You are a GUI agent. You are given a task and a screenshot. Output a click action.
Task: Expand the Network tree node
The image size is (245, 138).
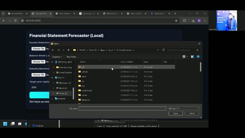coord(52,99)
